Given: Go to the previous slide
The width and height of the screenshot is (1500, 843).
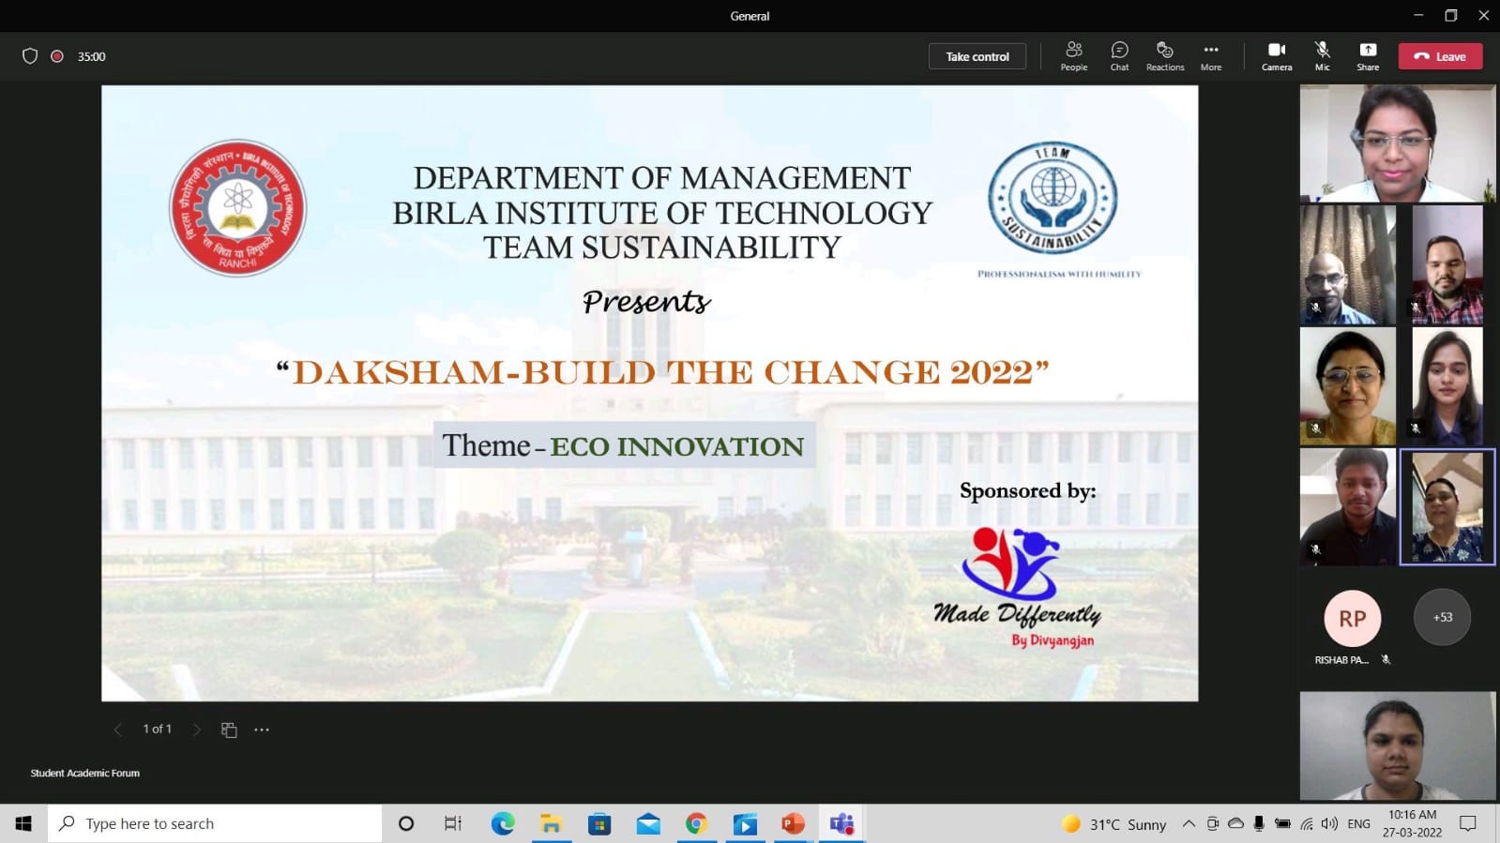Looking at the screenshot, I should tap(118, 730).
